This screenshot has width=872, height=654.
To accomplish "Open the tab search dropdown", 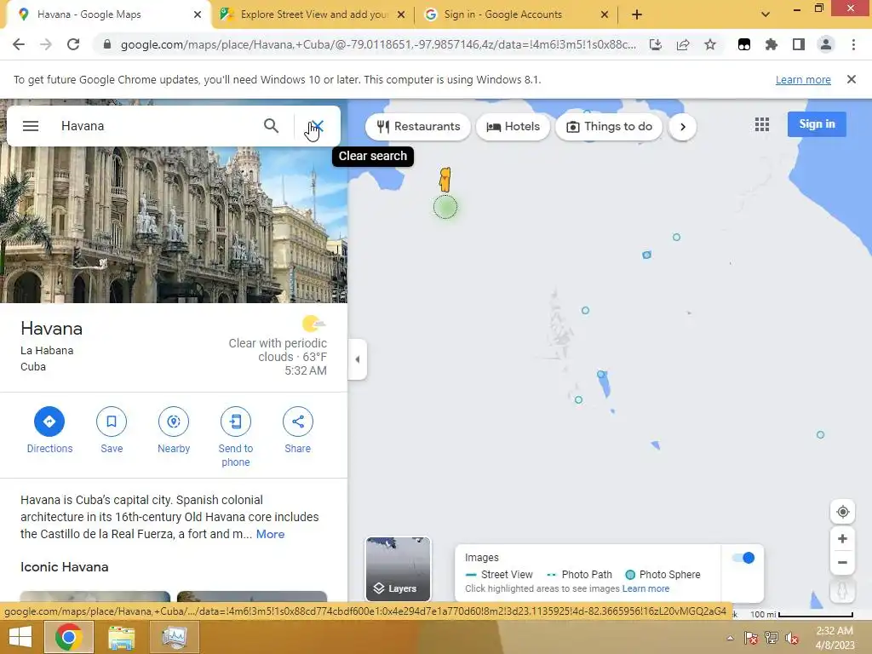I will (x=766, y=14).
